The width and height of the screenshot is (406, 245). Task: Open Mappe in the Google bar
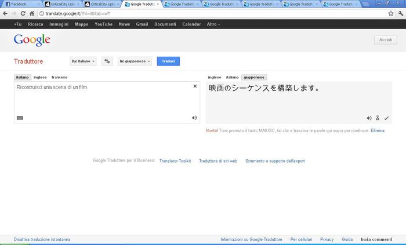pyautogui.click(x=81, y=24)
